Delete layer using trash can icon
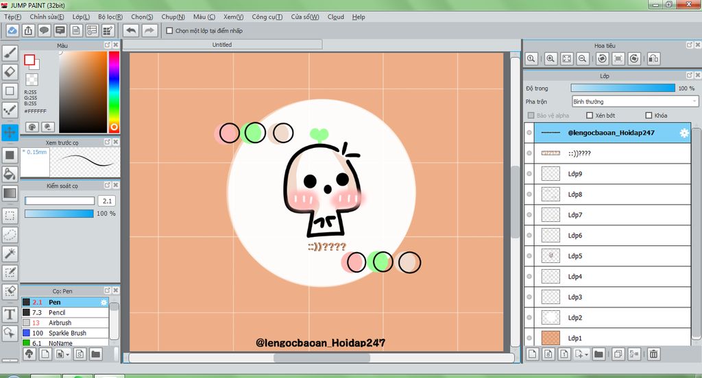 (x=653, y=354)
